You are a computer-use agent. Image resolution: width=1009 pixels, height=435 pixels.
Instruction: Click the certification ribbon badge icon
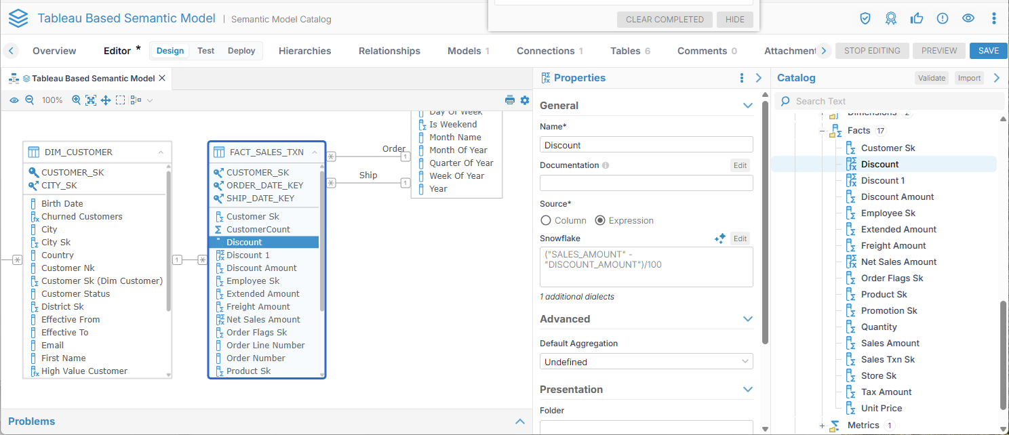click(x=891, y=18)
